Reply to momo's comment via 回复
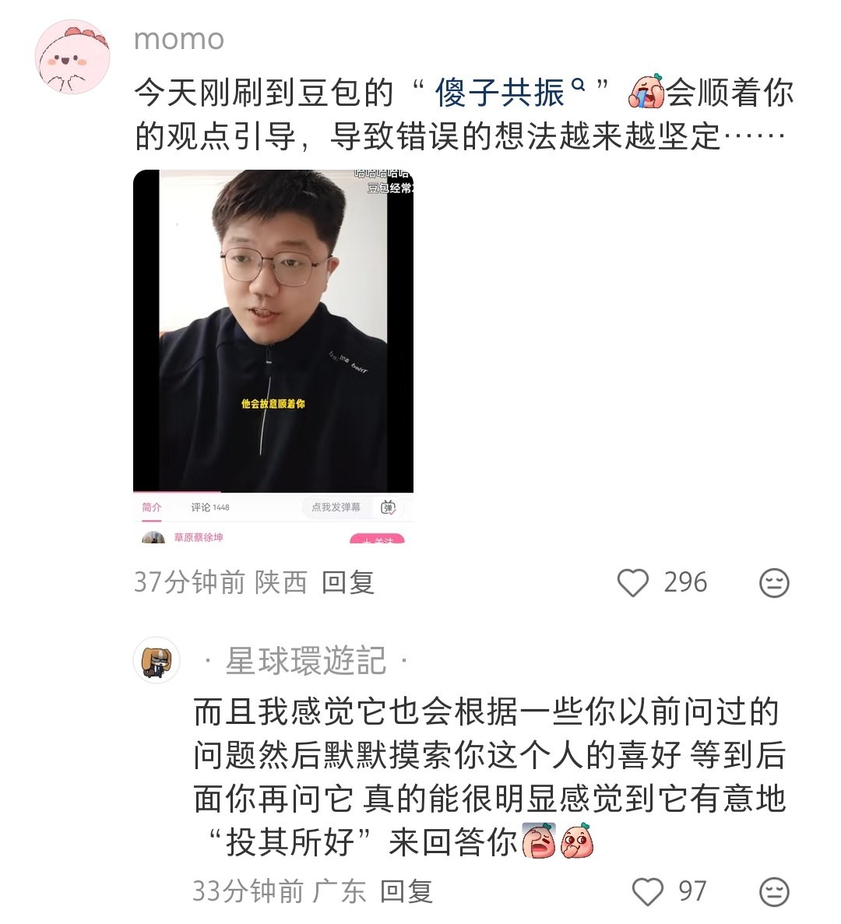This screenshot has width=841, height=924. point(348,582)
